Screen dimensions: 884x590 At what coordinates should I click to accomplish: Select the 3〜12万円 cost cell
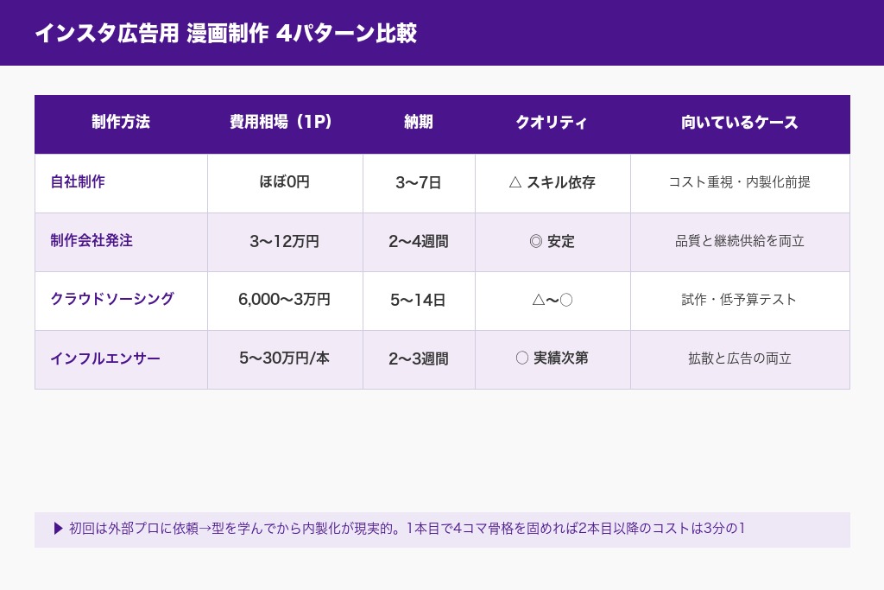(x=285, y=243)
